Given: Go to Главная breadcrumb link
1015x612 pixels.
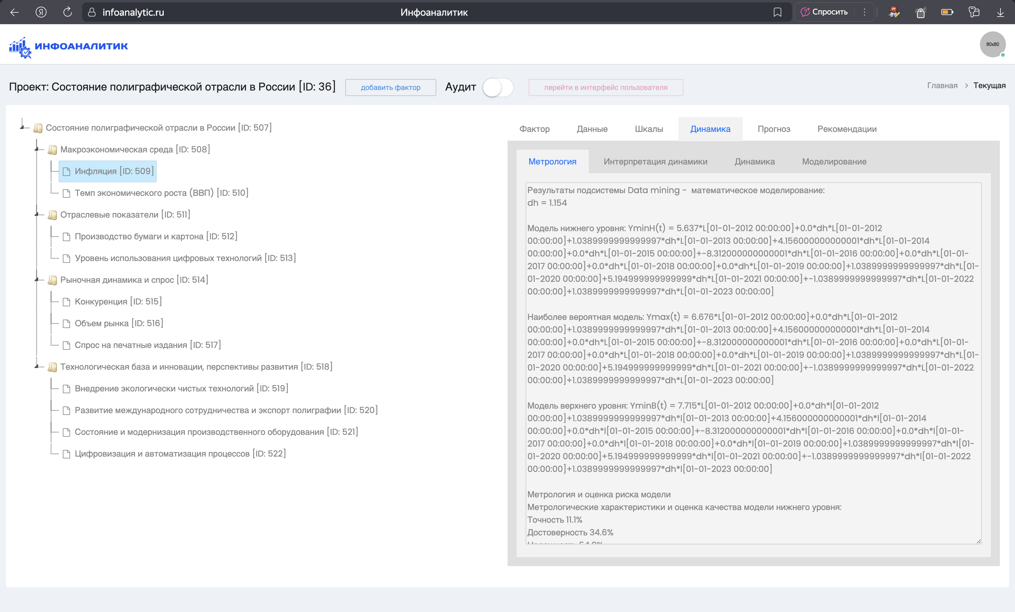Looking at the screenshot, I should [942, 86].
